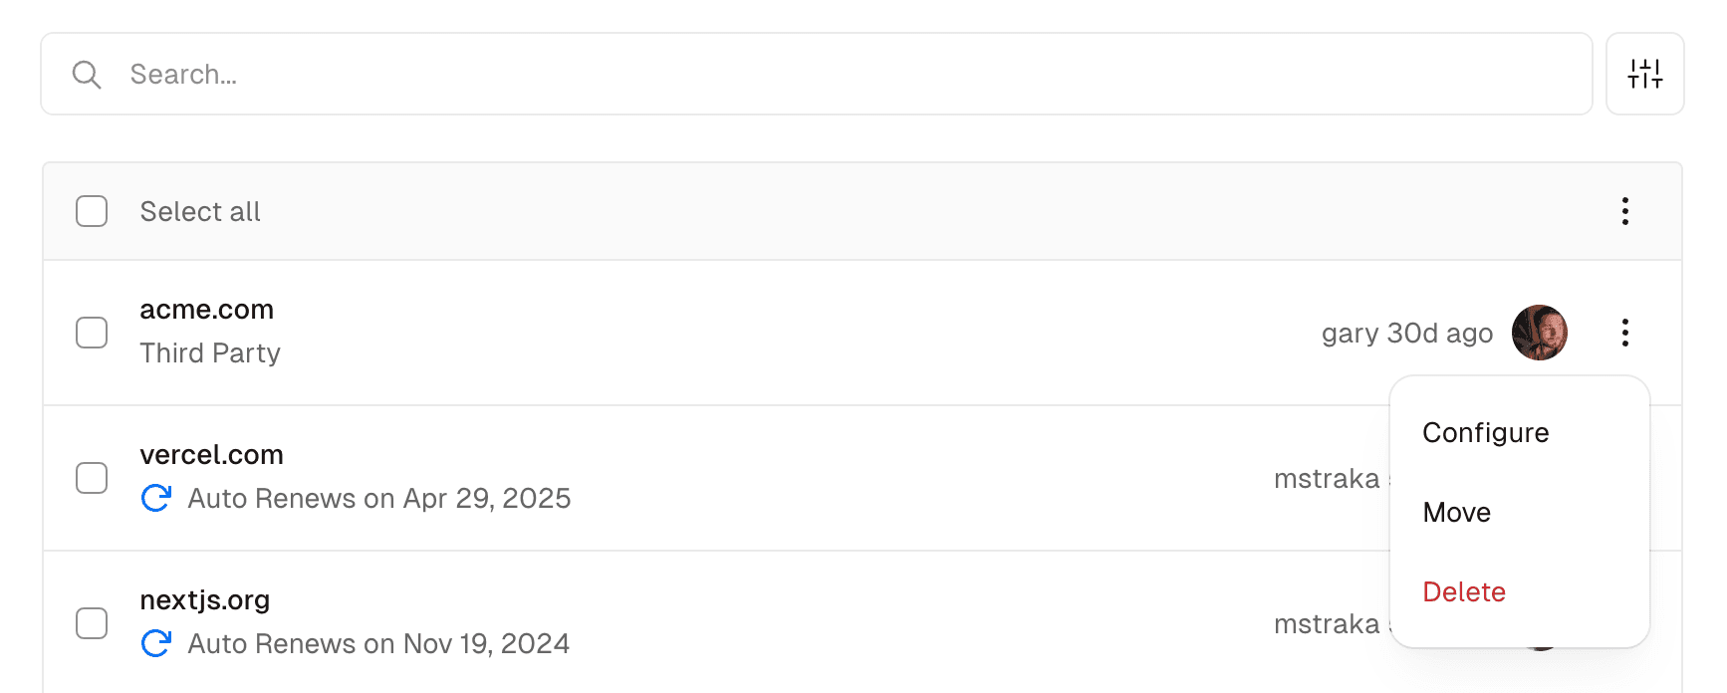Click the adjustments icon beside the search bar
1727x693 pixels.
click(1644, 74)
